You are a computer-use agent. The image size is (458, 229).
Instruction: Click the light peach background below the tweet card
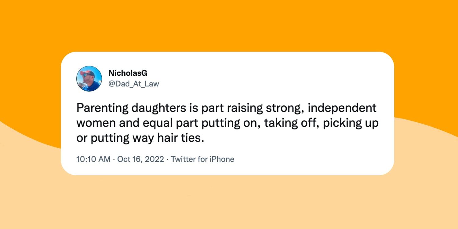pos(229,202)
